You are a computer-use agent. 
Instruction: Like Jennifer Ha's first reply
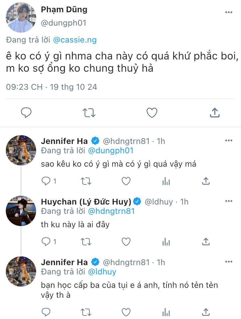click(126, 181)
